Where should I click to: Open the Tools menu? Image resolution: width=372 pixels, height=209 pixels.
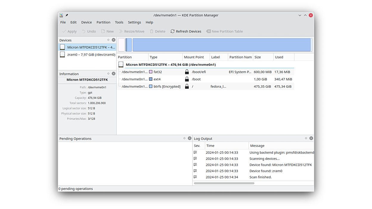tap(119, 22)
